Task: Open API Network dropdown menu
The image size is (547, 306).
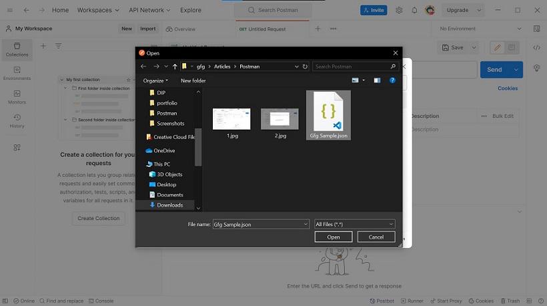Action: point(149,11)
